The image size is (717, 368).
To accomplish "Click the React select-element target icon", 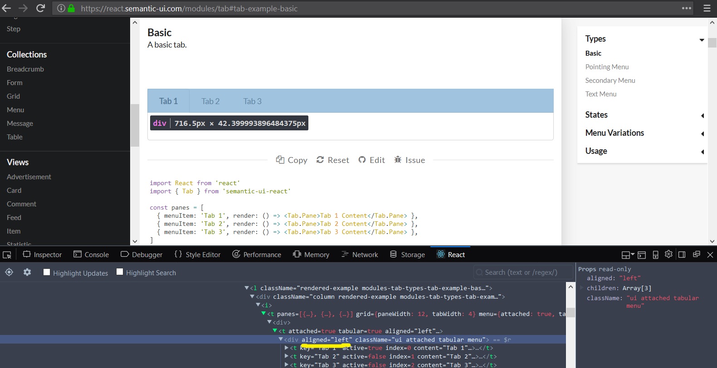I will 9,272.
